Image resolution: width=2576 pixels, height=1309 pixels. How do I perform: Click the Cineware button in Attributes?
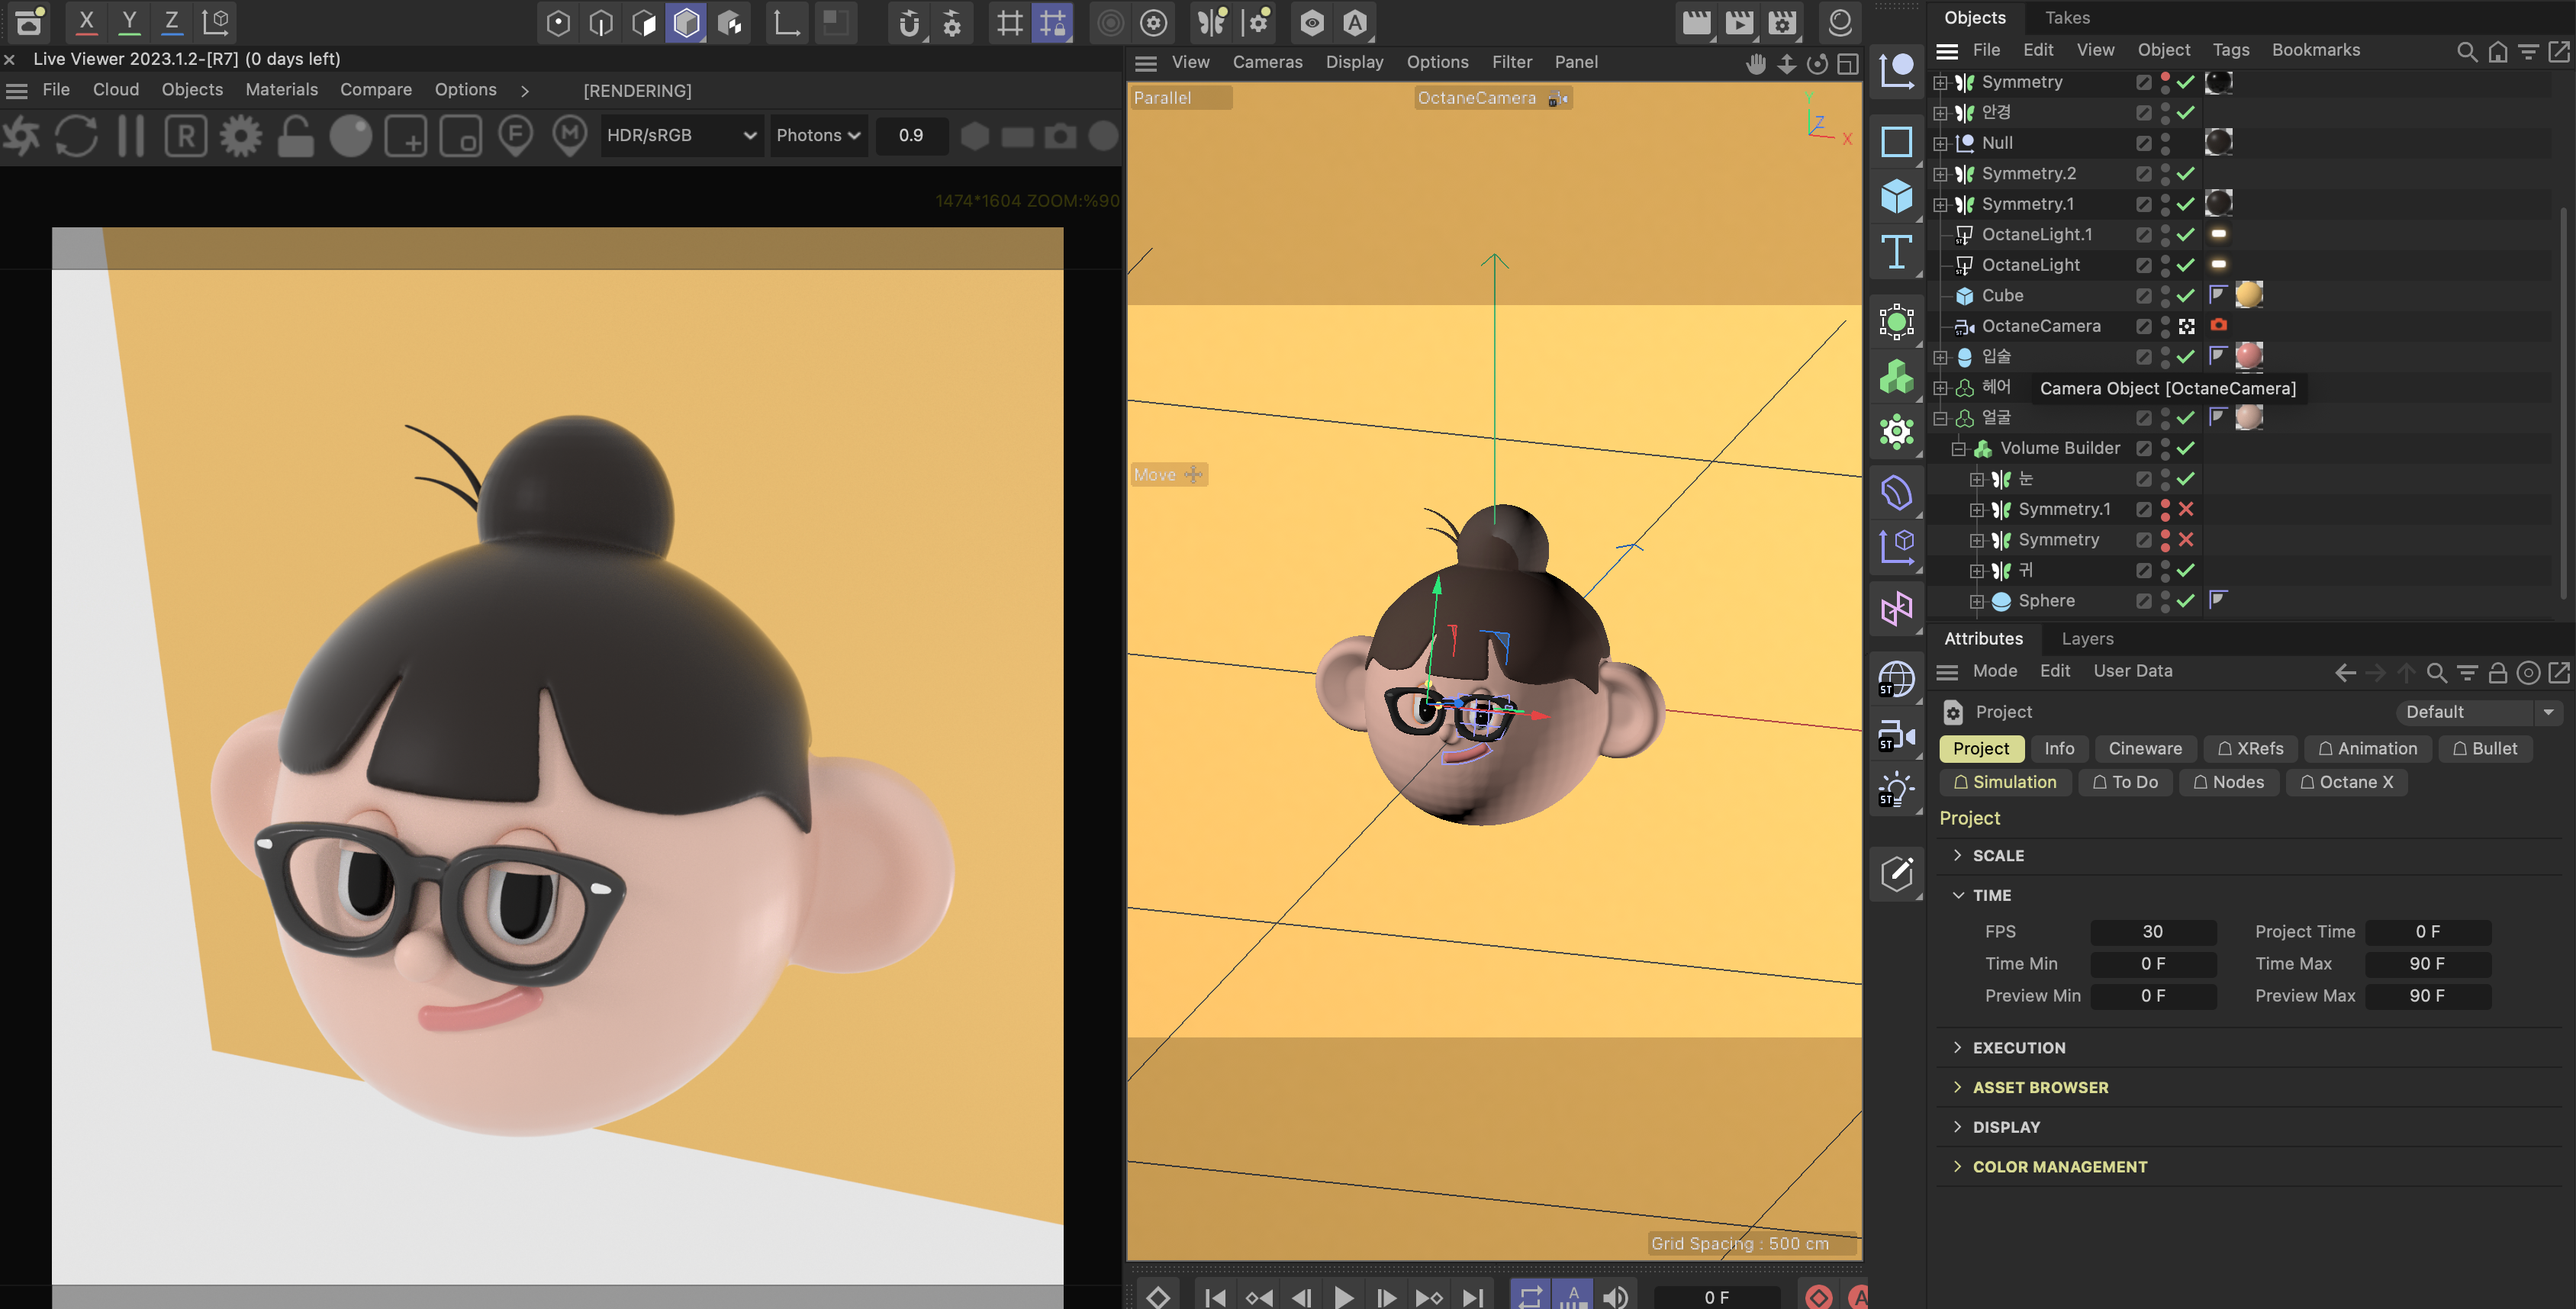(2145, 748)
